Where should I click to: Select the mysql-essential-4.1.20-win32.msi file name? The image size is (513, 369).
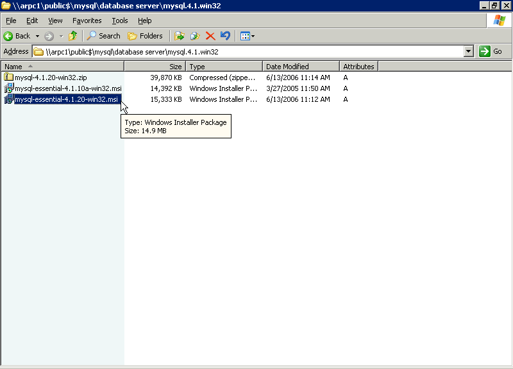click(x=67, y=99)
